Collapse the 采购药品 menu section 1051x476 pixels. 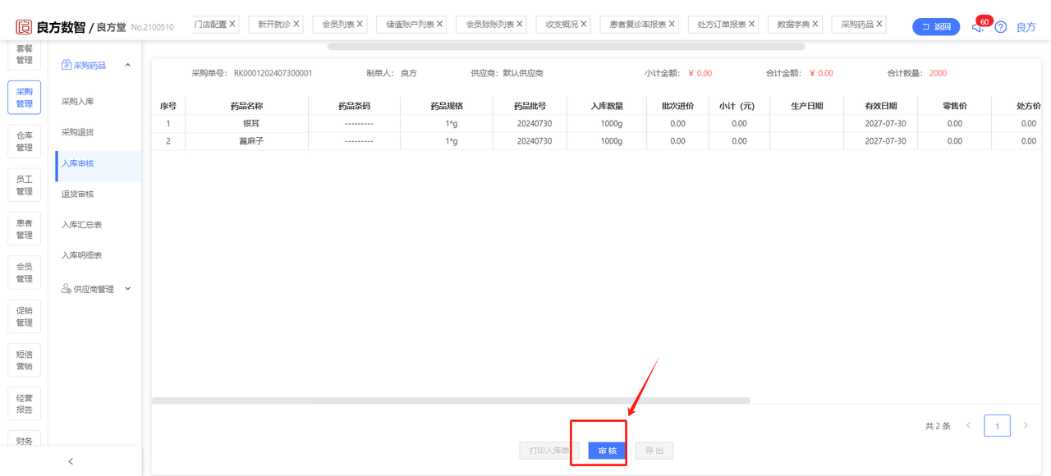[x=127, y=65]
